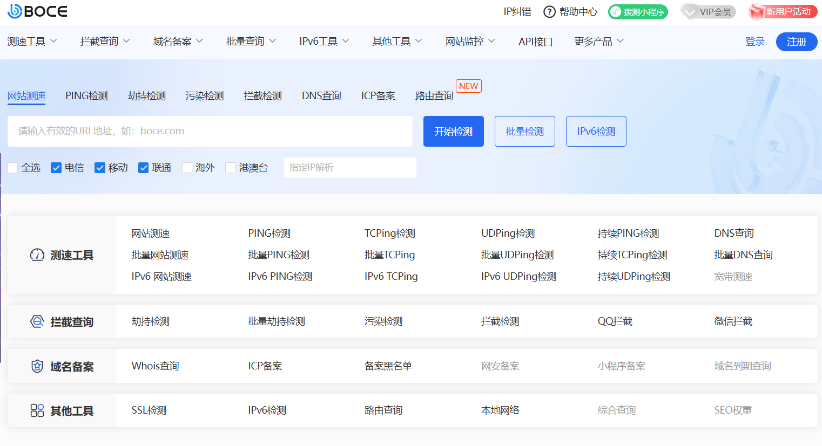This screenshot has height=446, width=822.
Task: Open the 批量UDPing检测 link
Action: (x=517, y=255)
